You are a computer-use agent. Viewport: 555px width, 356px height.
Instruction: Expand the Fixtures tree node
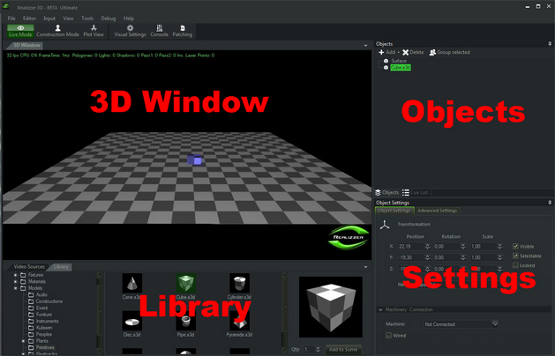click(x=15, y=275)
